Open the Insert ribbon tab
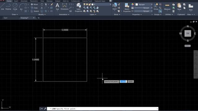Image resolution: width=198 pixels, height=111 pixels. 16,1
